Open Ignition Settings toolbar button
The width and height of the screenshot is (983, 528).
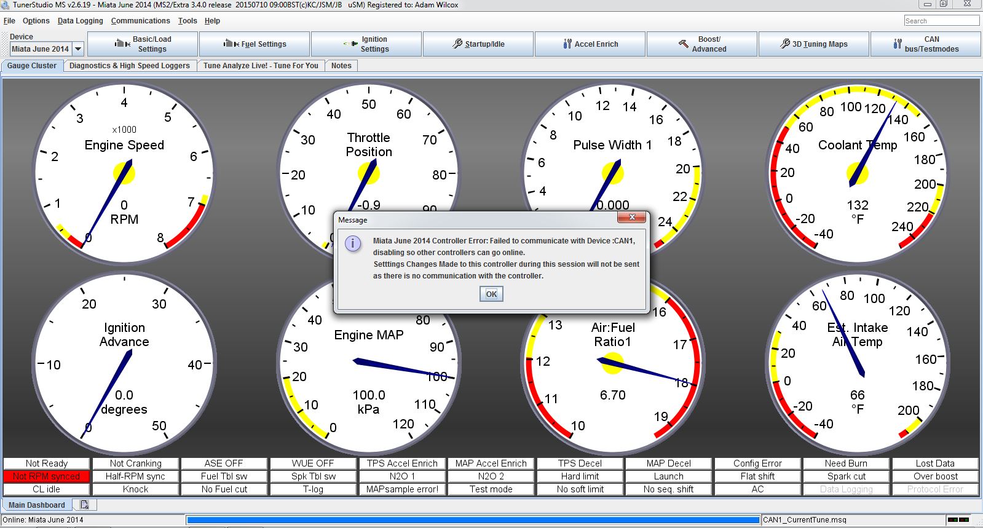pyautogui.click(x=366, y=44)
